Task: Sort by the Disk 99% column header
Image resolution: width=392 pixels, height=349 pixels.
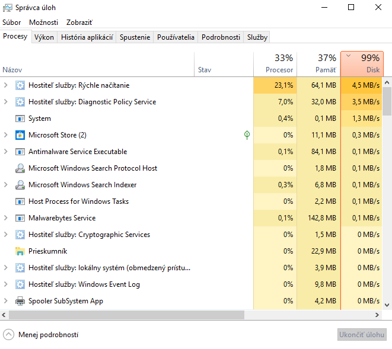Action: point(362,64)
